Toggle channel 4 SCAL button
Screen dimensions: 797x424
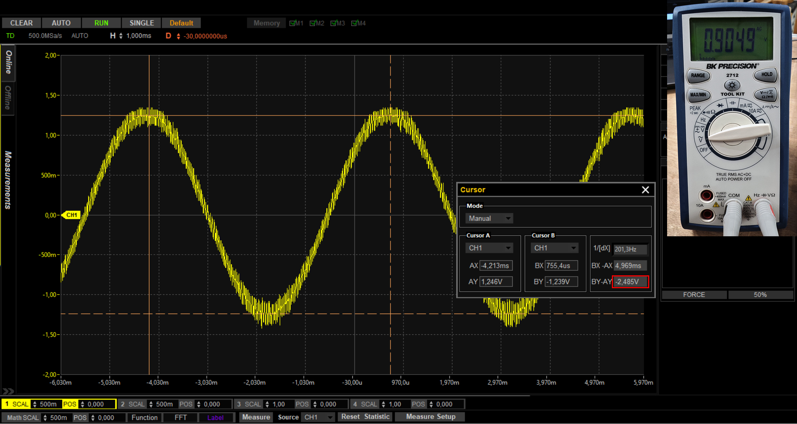(x=365, y=404)
